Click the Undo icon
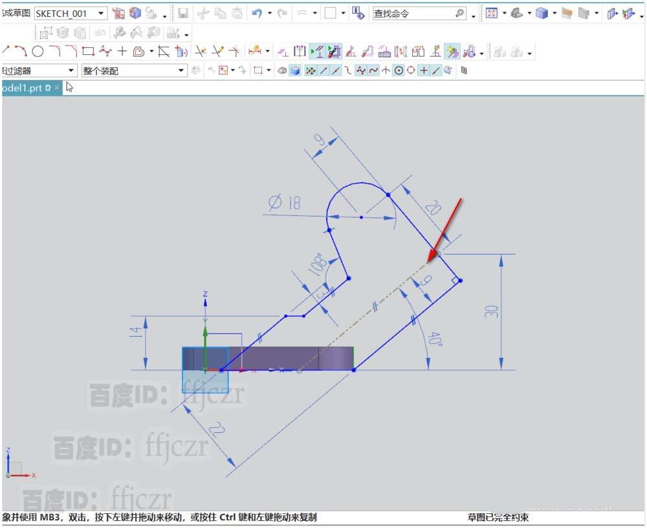The image size is (647, 528). [256, 12]
